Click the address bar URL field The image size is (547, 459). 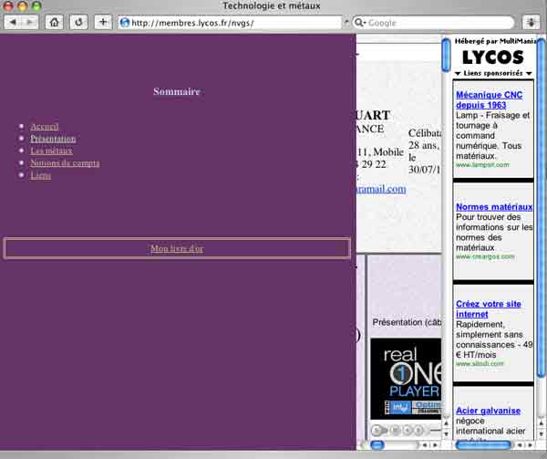pyautogui.click(x=231, y=23)
